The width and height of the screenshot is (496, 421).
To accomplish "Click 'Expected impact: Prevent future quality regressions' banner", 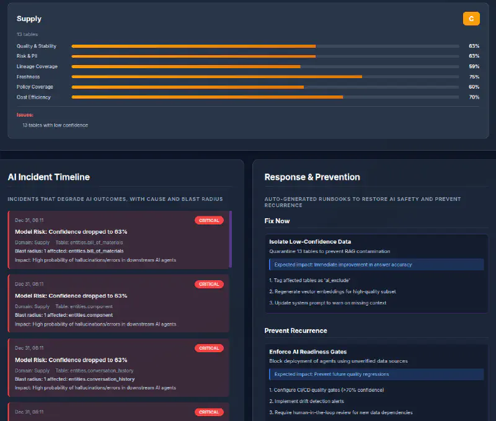I will point(376,374).
